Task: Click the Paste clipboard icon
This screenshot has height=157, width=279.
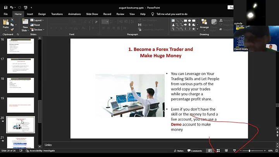Action: point(6,22)
